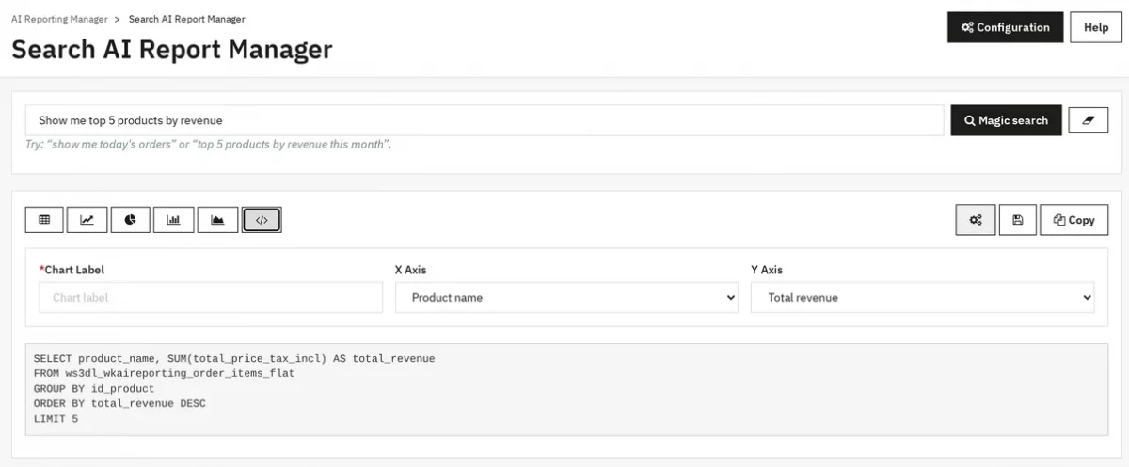
Task: Select SQL line 'GROUP BY id_product'
Action: (94, 389)
